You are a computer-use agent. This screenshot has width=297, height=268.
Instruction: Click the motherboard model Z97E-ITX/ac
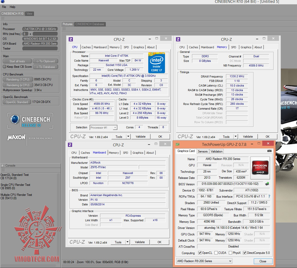(114, 167)
